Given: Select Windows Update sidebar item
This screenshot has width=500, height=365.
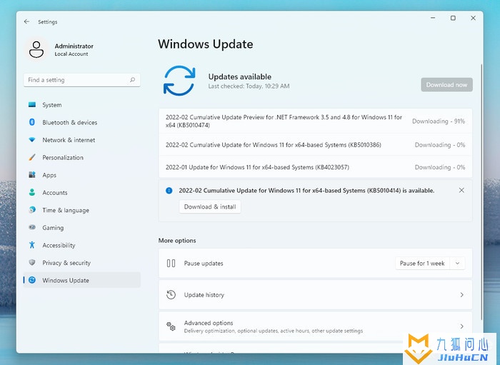Looking at the screenshot, I should coord(82,280).
